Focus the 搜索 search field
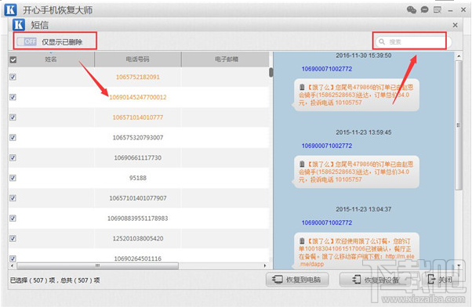 [x=413, y=42]
